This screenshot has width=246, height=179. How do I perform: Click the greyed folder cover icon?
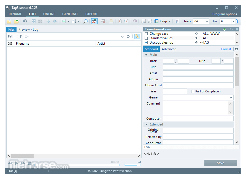tap(111, 21)
